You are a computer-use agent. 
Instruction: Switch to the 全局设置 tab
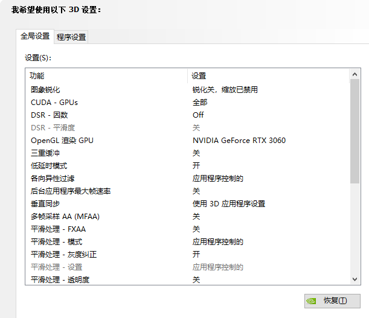pyautogui.click(x=35, y=36)
